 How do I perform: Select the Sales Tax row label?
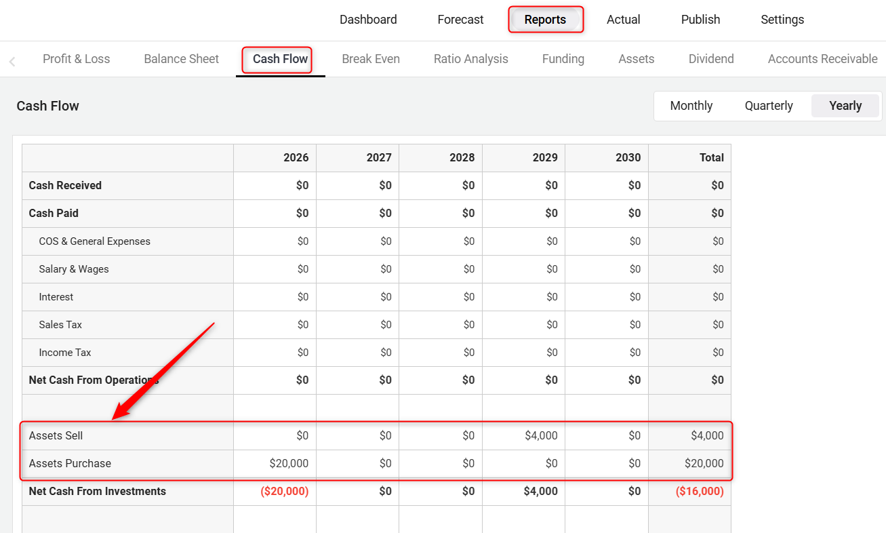tap(60, 324)
